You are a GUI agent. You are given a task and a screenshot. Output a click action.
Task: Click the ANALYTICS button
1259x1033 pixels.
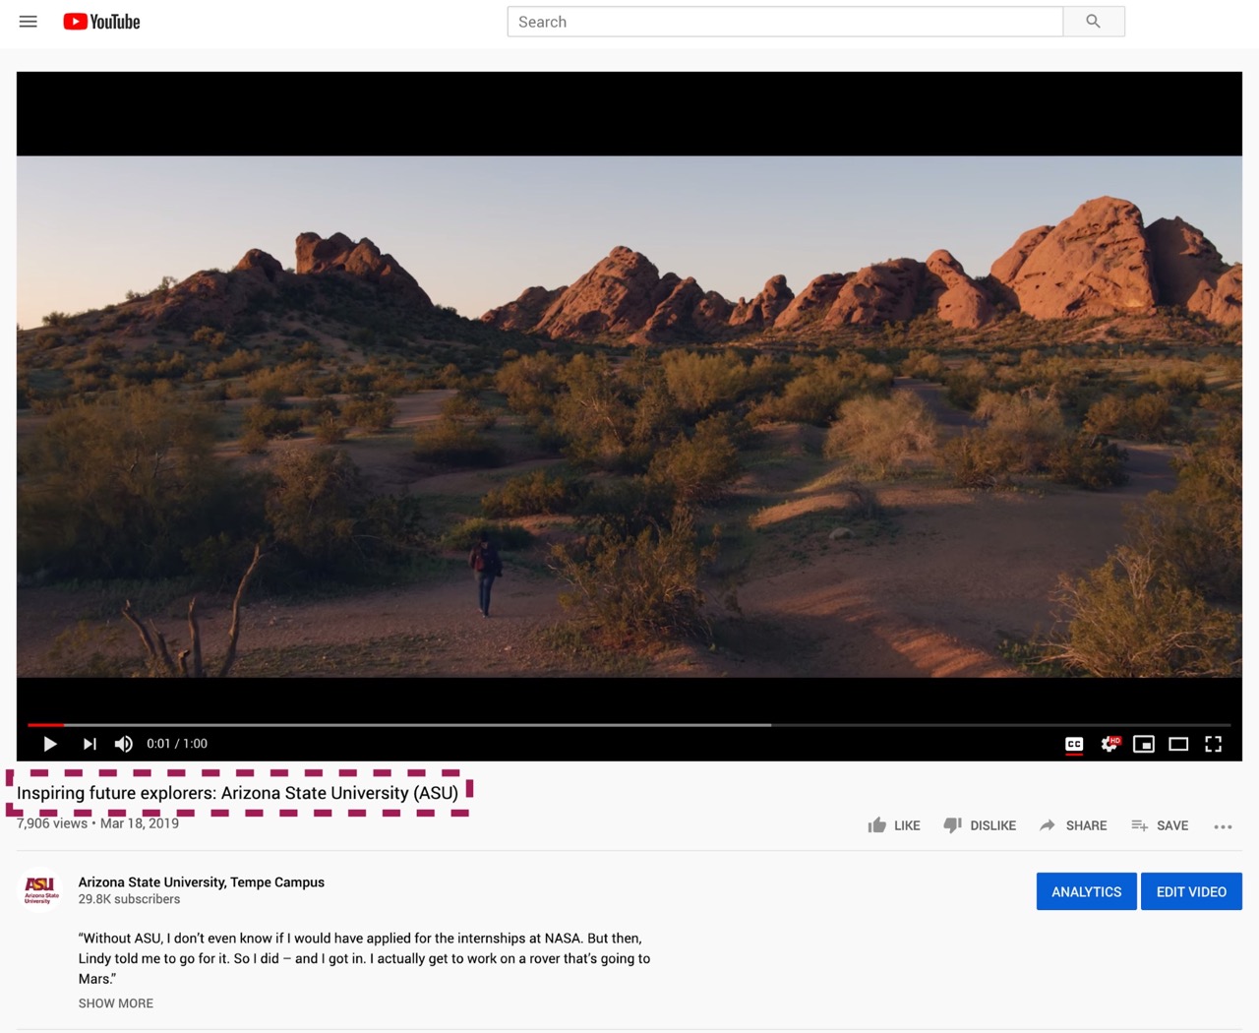[x=1087, y=891]
